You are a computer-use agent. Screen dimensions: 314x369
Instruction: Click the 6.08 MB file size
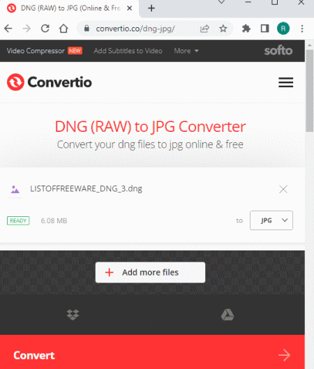click(54, 220)
